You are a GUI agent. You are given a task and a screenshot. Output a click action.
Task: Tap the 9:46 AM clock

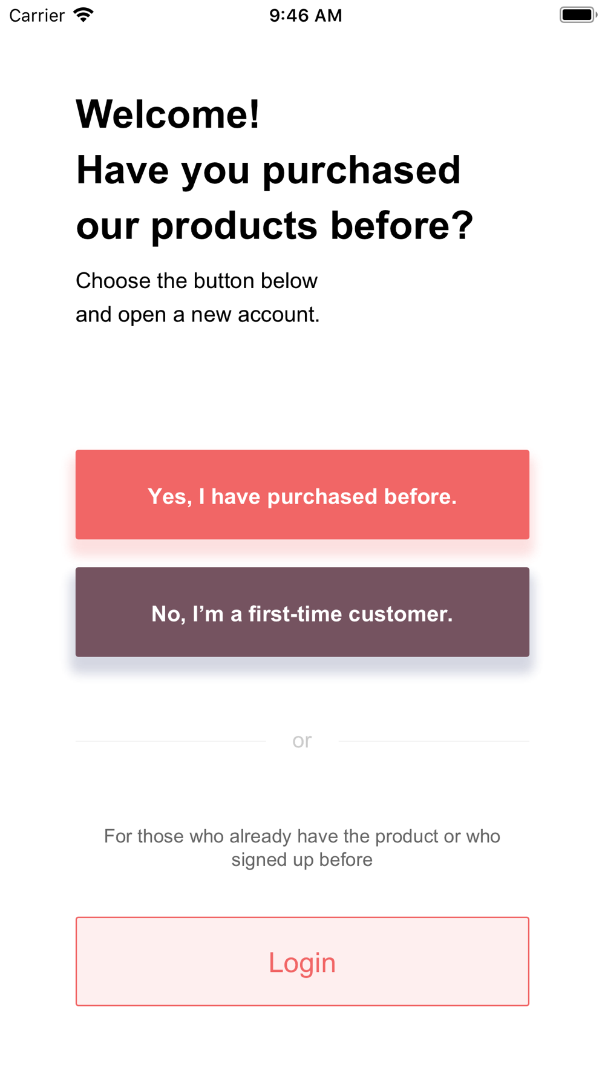click(306, 16)
